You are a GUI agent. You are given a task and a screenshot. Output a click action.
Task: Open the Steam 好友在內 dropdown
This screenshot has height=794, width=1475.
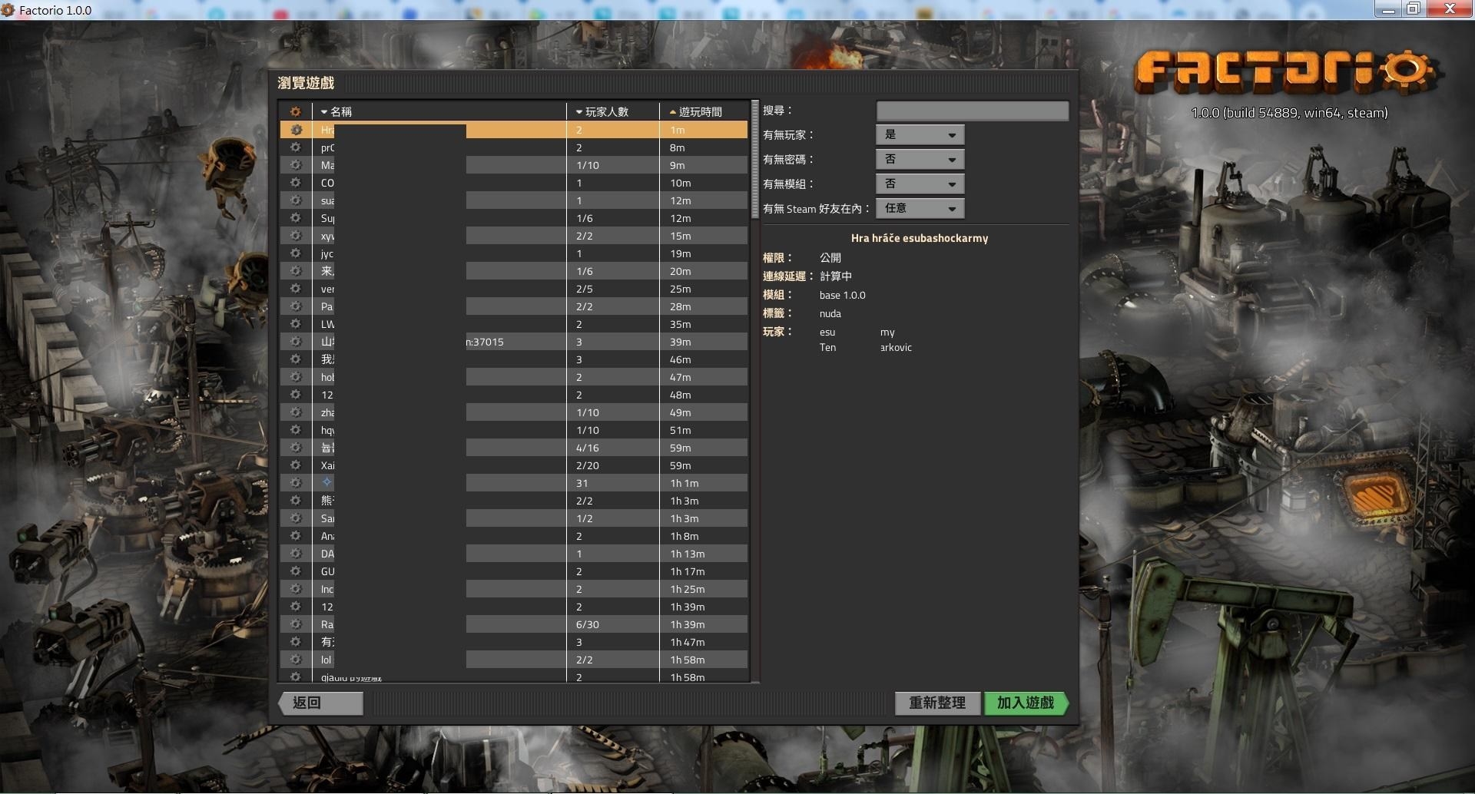point(920,208)
